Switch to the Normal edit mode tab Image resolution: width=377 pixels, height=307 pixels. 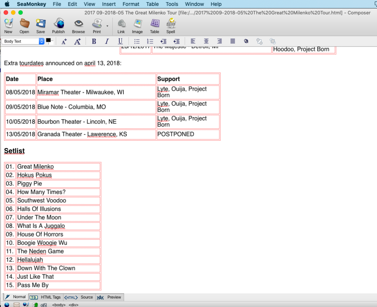16,297
